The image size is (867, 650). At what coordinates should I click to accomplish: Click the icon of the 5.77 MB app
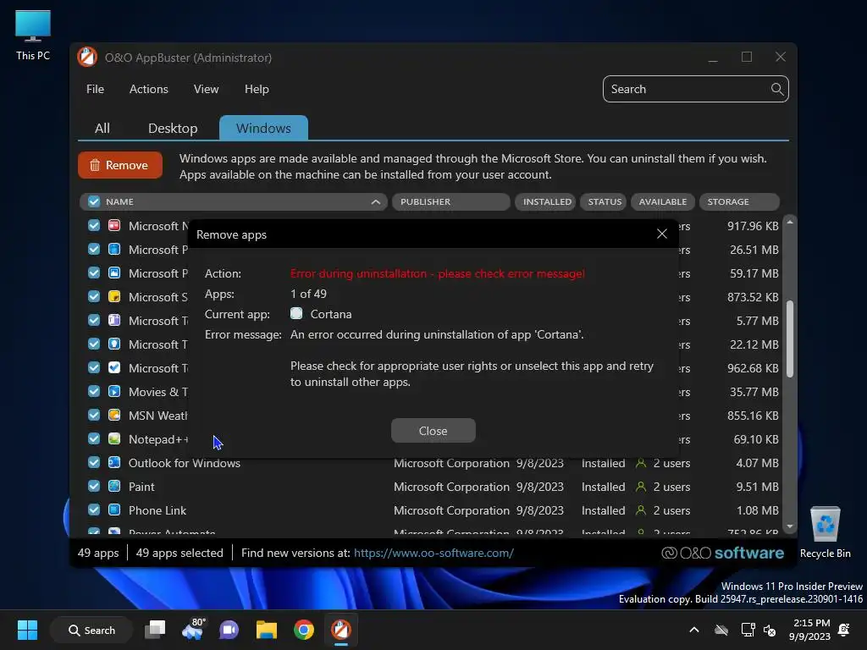114,320
